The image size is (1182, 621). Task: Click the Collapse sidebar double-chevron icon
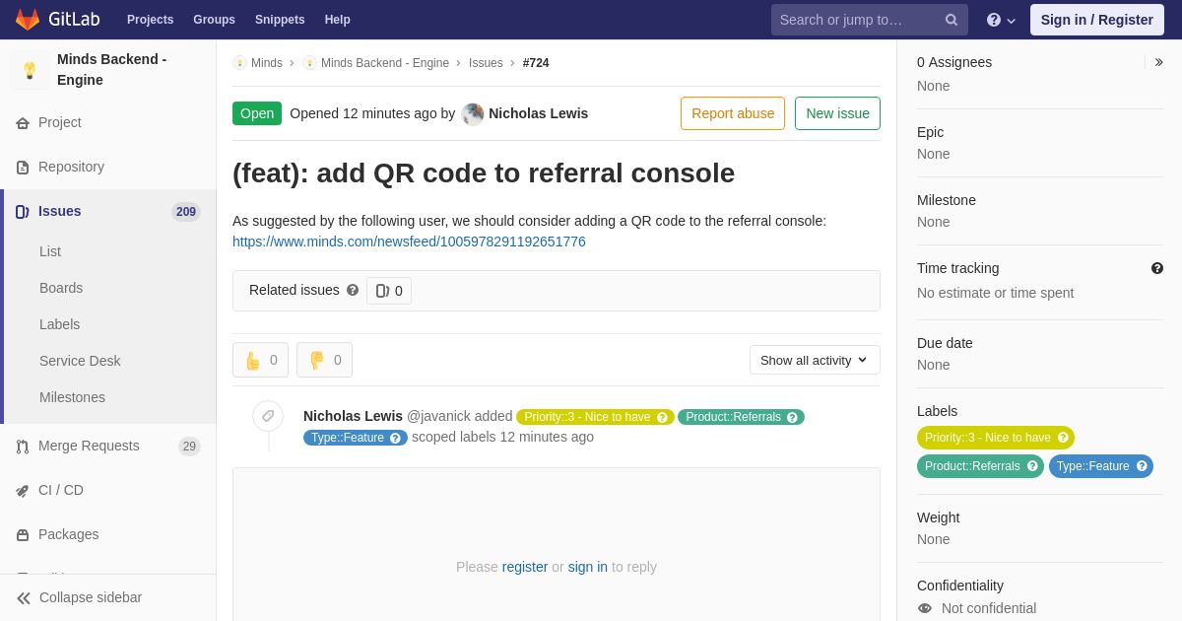[24, 598]
